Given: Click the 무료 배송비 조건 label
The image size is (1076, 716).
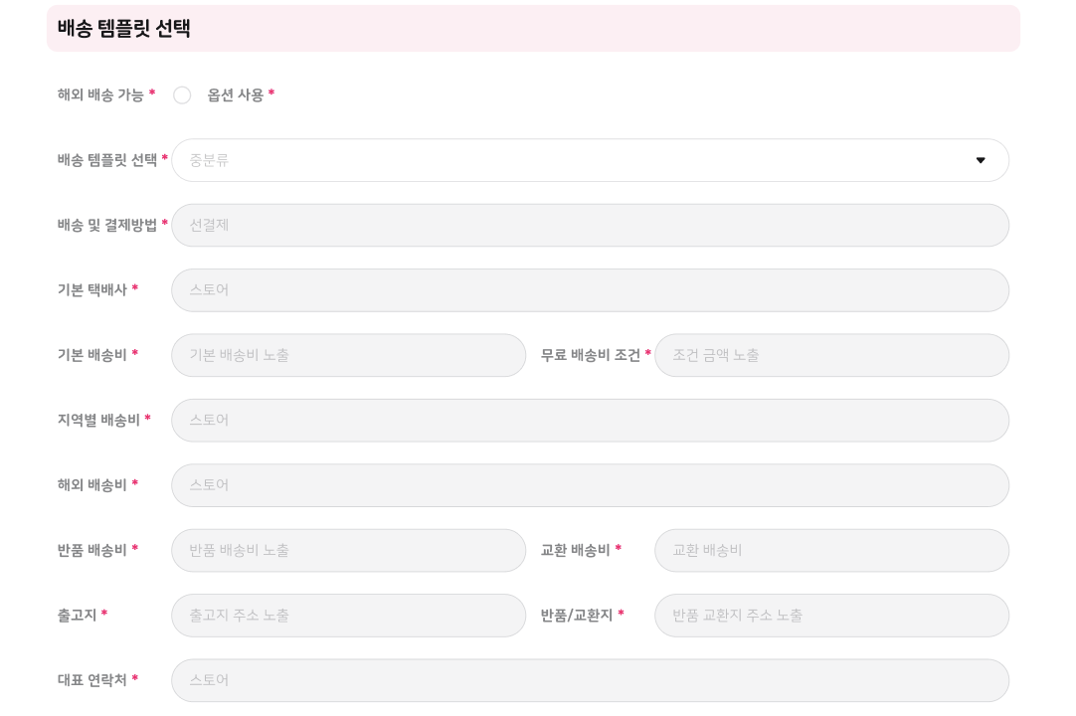Looking at the screenshot, I should (590, 356).
